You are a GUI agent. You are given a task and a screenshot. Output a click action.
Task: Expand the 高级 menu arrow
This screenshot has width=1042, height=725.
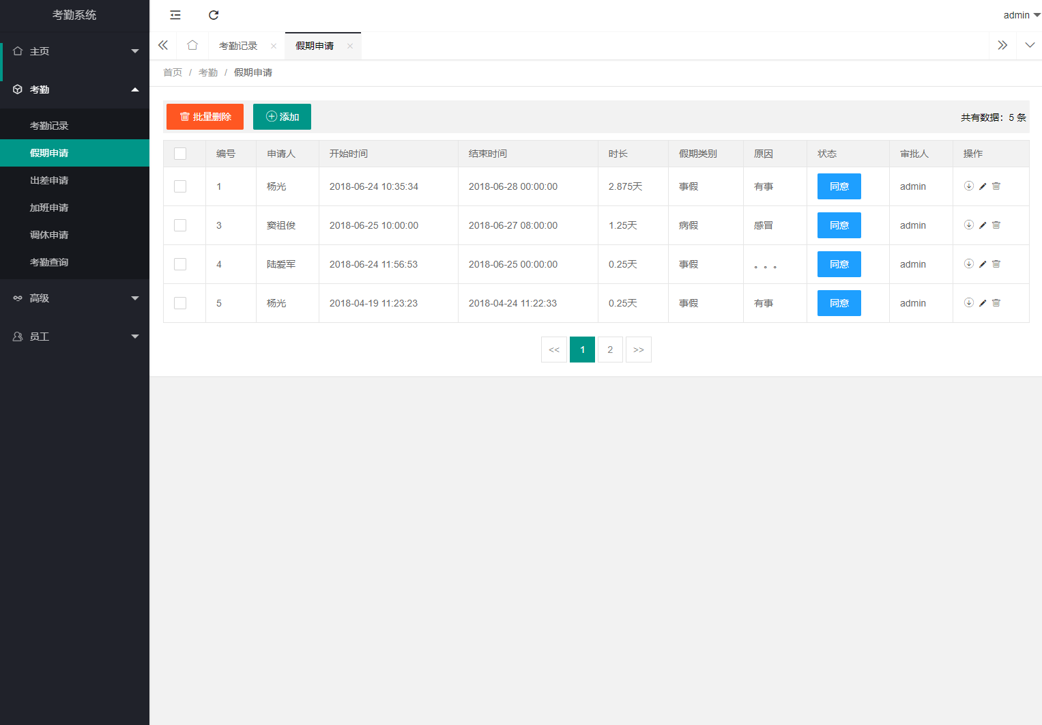[x=135, y=298]
